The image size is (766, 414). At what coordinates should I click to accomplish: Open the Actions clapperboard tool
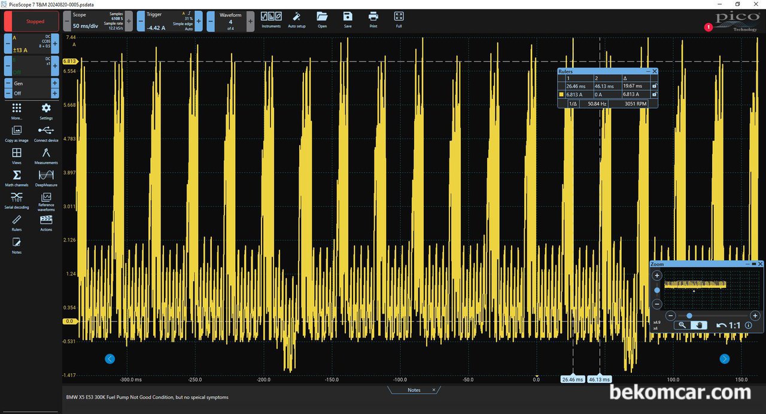(x=46, y=223)
